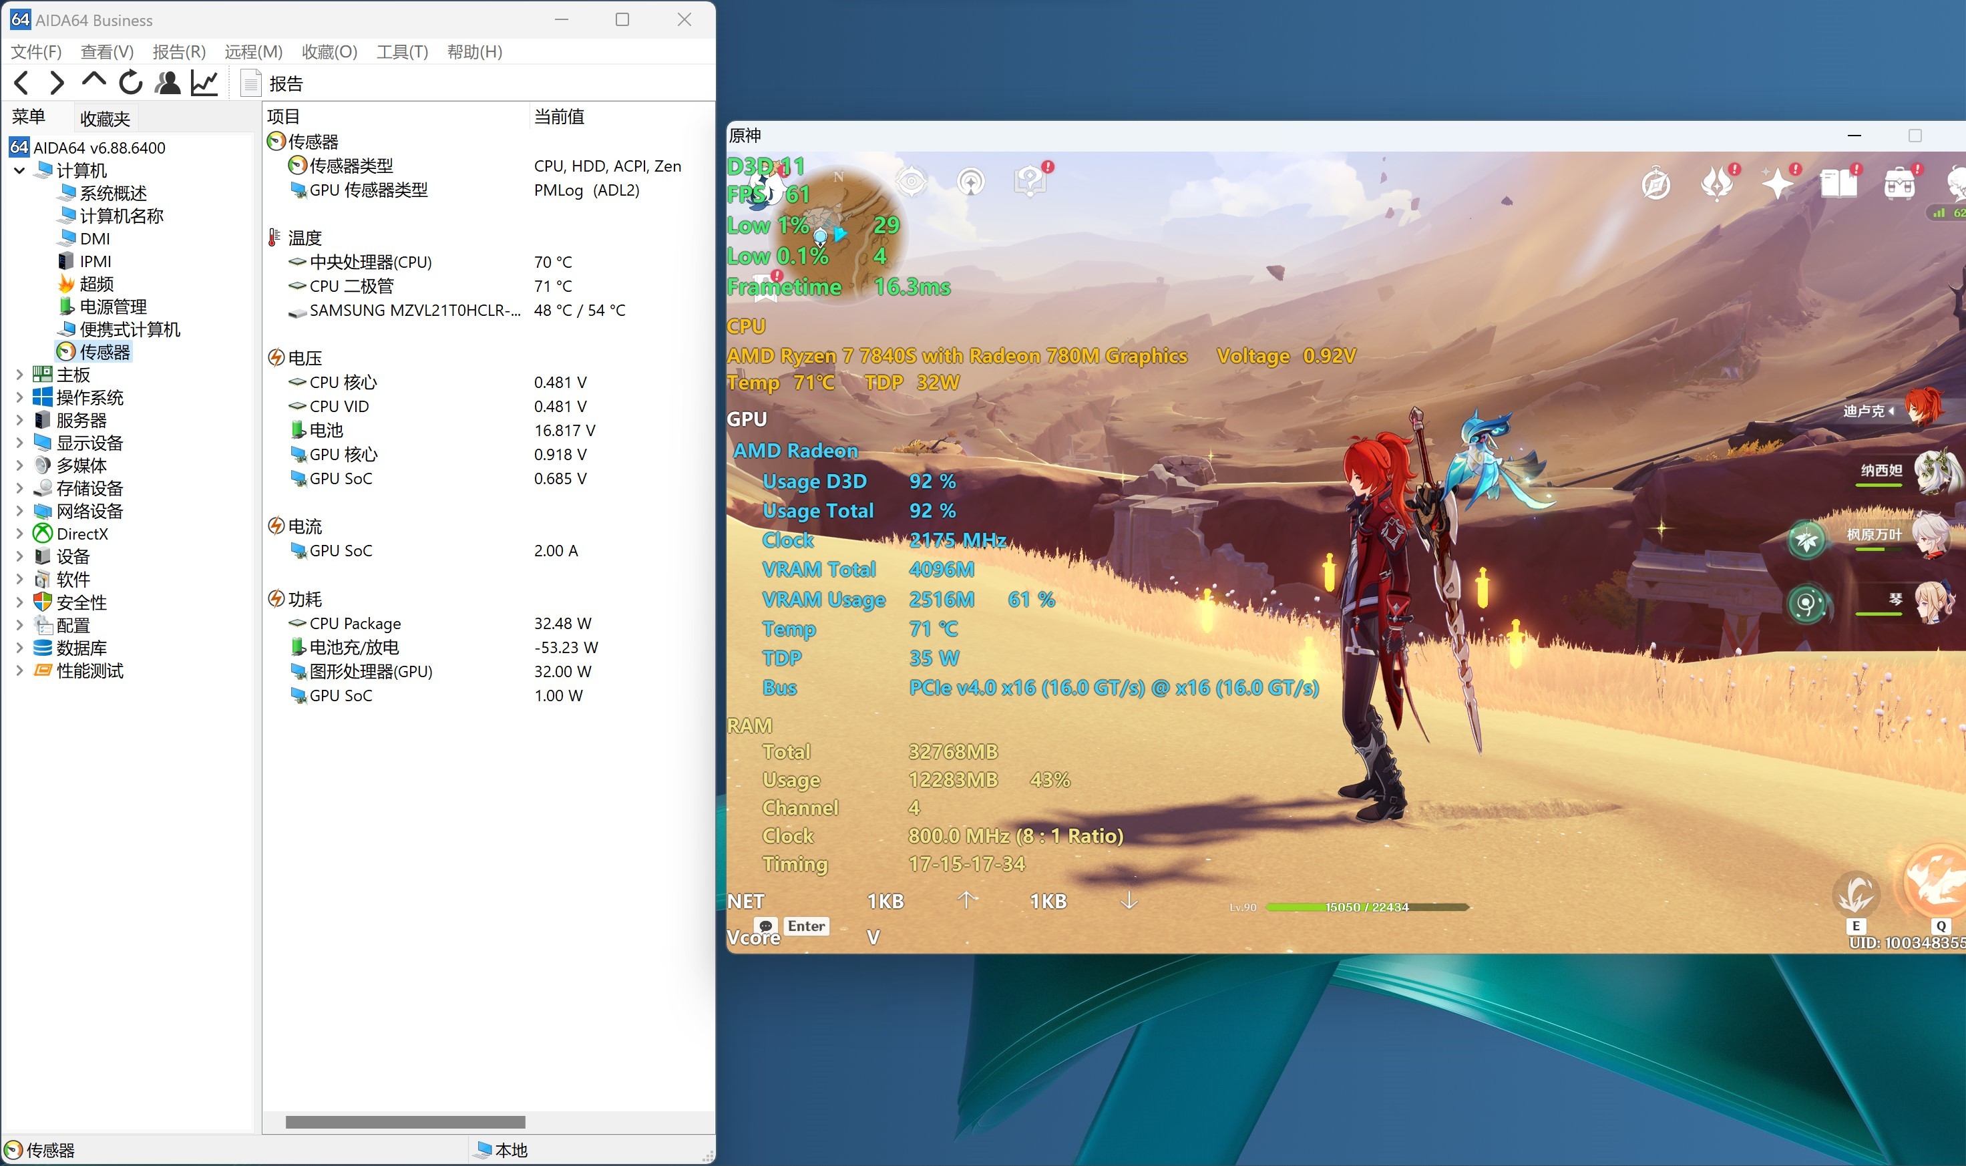Click the AIDA64 back navigation arrow
The image size is (1966, 1166).
22,83
